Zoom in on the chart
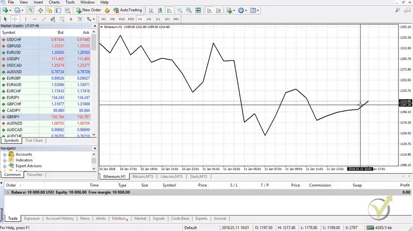 point(180,10)
